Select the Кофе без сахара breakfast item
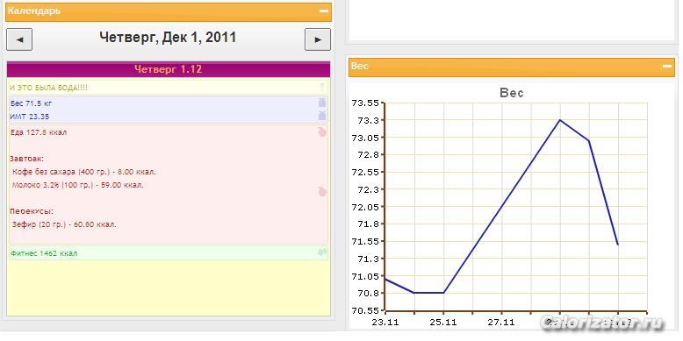This screenshot has height=341, width=683. pos(84,172)
